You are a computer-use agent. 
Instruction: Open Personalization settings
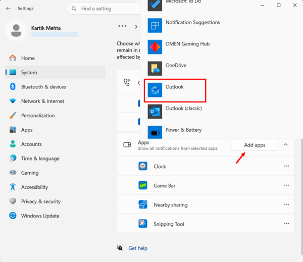[56, 115]
